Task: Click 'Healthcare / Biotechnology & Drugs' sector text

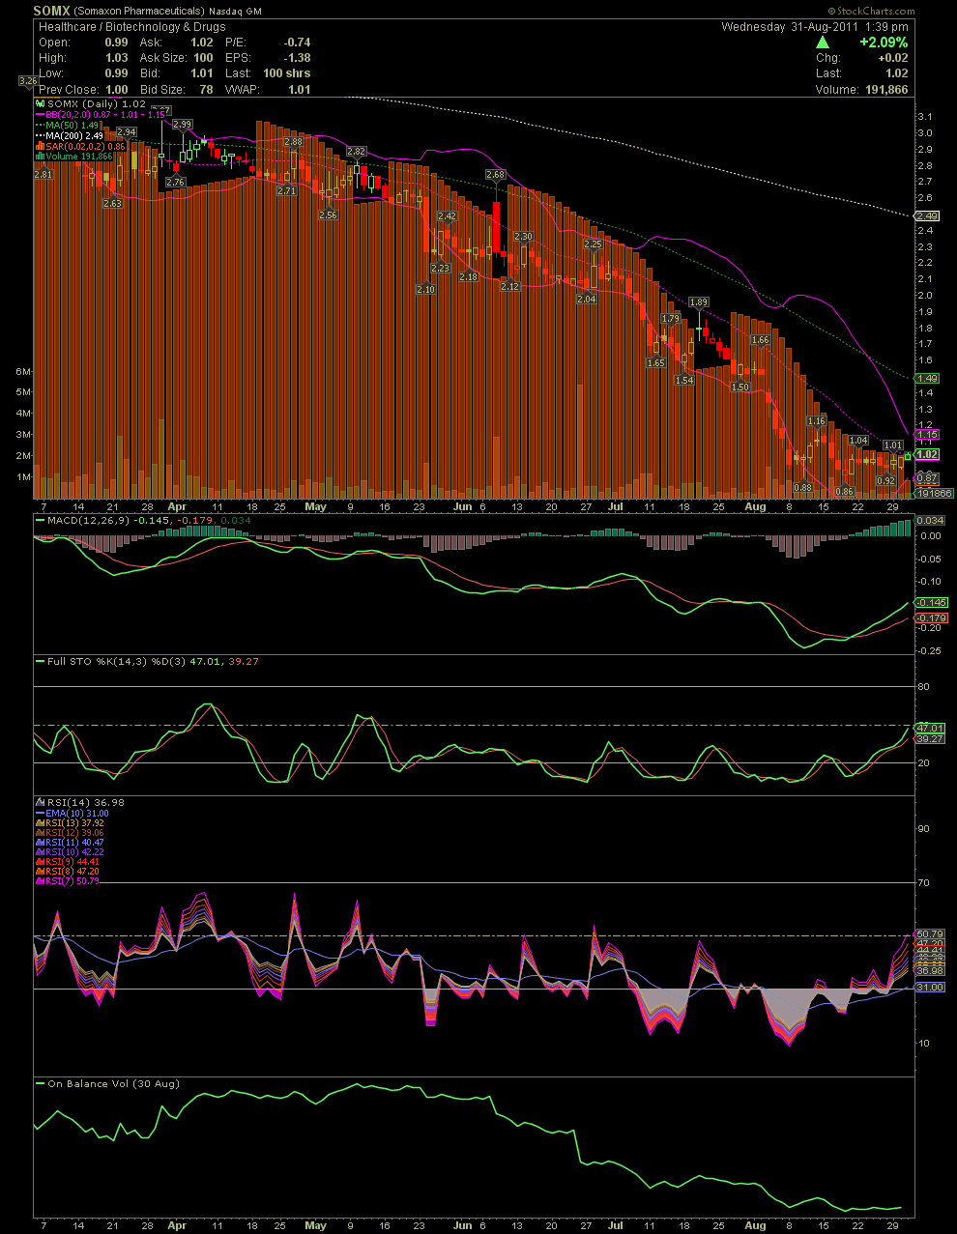Action: click(x=132, y=27)
